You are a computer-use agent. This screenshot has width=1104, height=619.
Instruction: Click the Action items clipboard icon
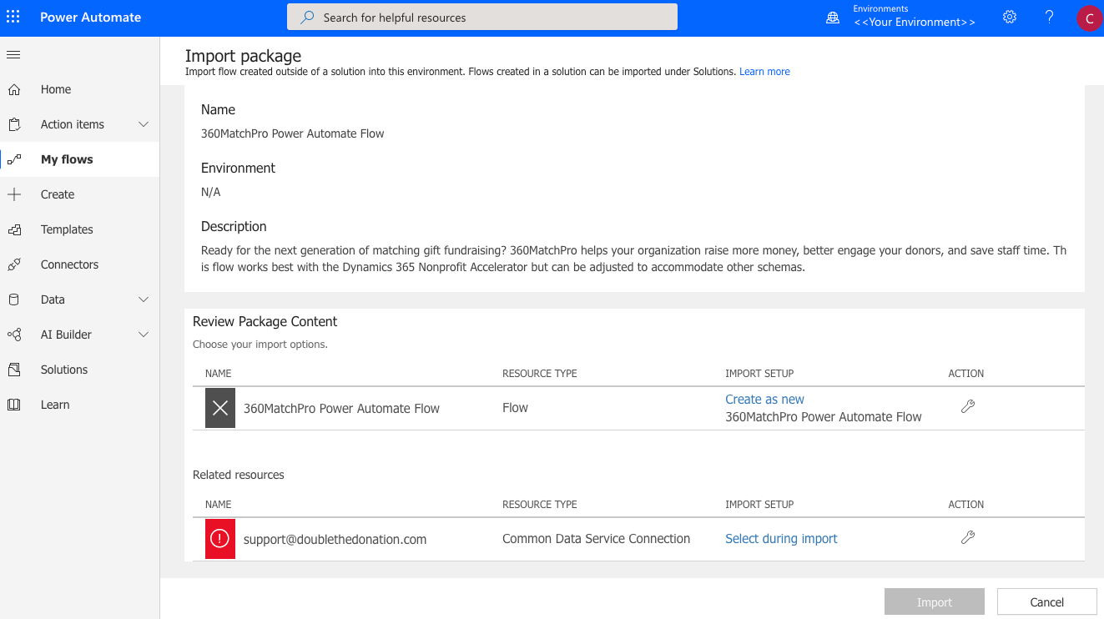[13, 124]
